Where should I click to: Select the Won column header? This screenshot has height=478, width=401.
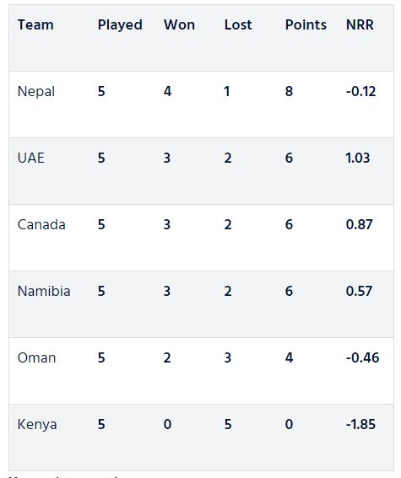click(179, 24)
